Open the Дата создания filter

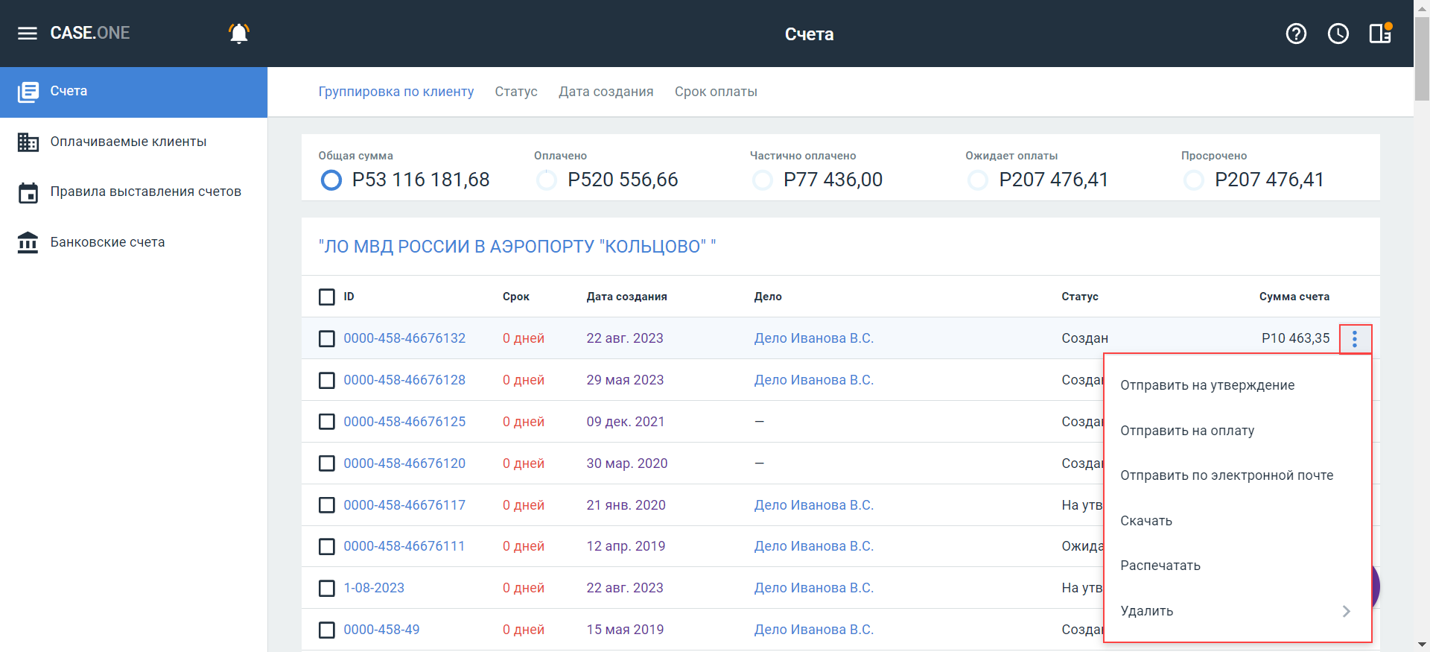click(606, 92)
